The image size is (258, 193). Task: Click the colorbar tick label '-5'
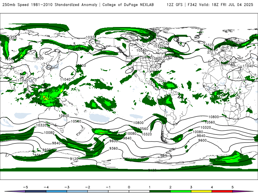click(25, 187)
